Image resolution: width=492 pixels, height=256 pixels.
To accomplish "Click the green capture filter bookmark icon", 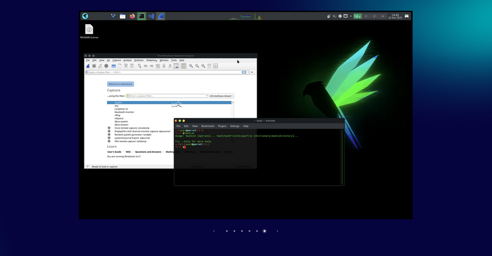I will tap(128, 96).
